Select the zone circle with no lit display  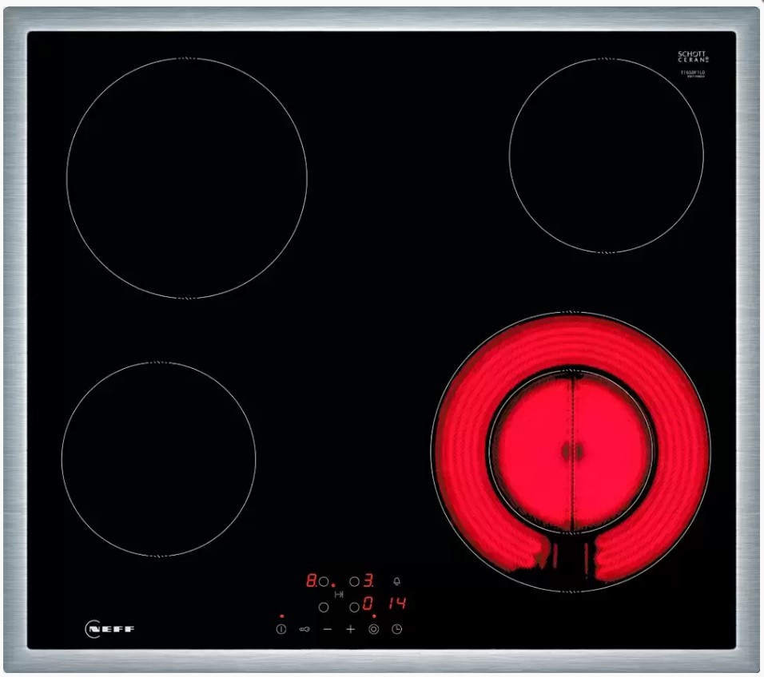324,607
